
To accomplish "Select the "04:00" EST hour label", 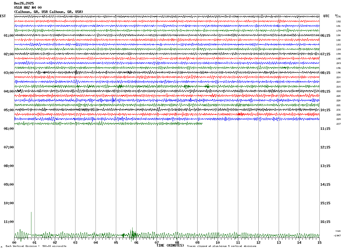I will click(8, 91).
